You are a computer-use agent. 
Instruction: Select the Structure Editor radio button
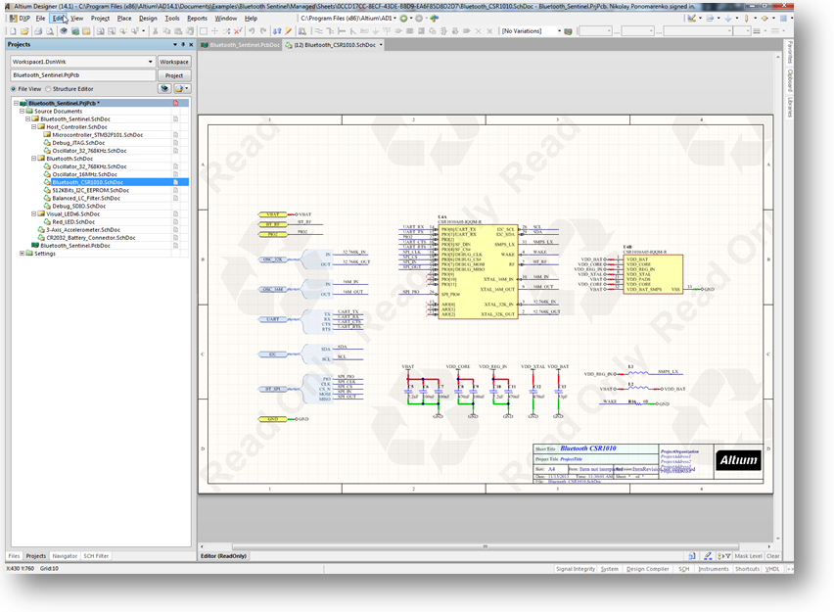click(48, 89)
